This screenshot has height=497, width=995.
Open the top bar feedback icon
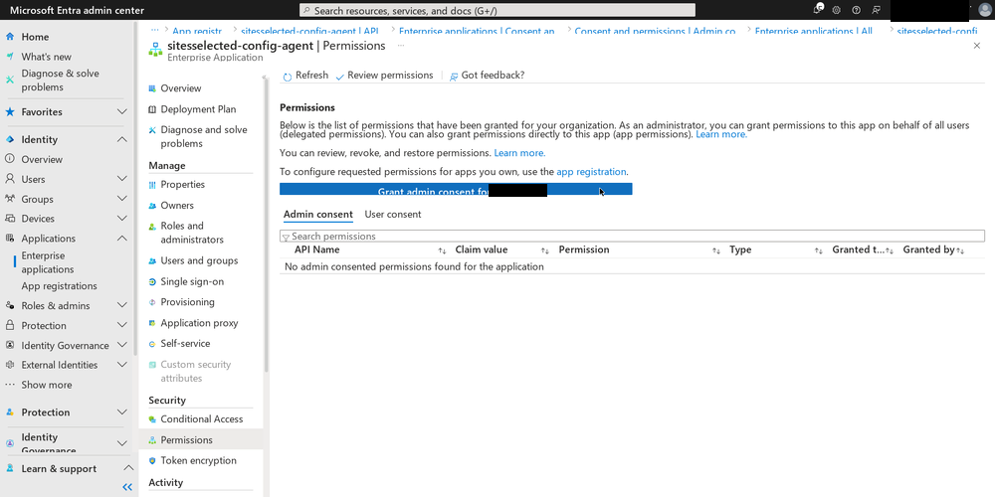(x=876, y=10)
